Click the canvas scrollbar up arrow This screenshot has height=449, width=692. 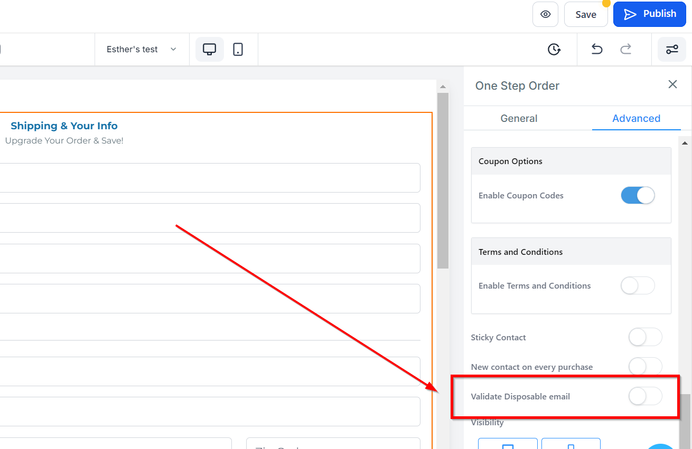pyautogui.click(x=443, y=87)
